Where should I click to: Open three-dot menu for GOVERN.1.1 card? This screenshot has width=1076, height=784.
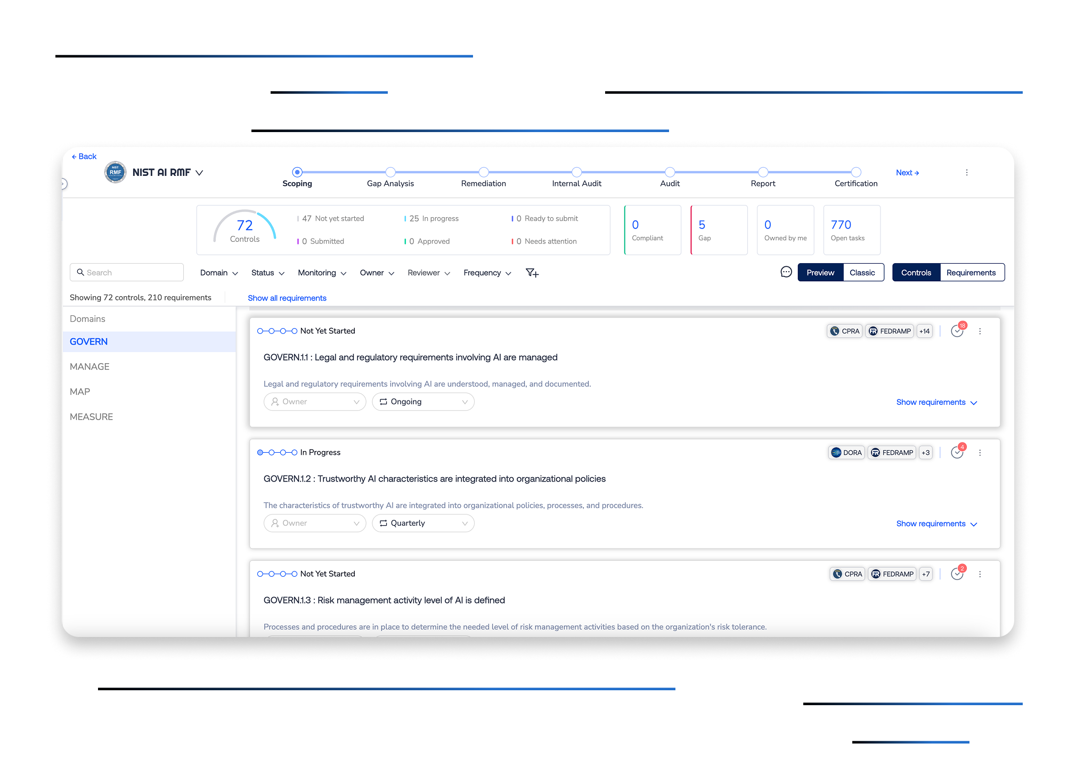(x=980, y=331)
